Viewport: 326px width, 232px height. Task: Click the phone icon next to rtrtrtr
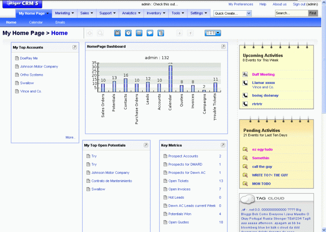point(245,104)
